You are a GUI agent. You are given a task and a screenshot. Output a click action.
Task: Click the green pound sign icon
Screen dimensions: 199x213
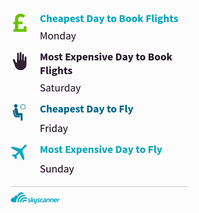point(20,23)
